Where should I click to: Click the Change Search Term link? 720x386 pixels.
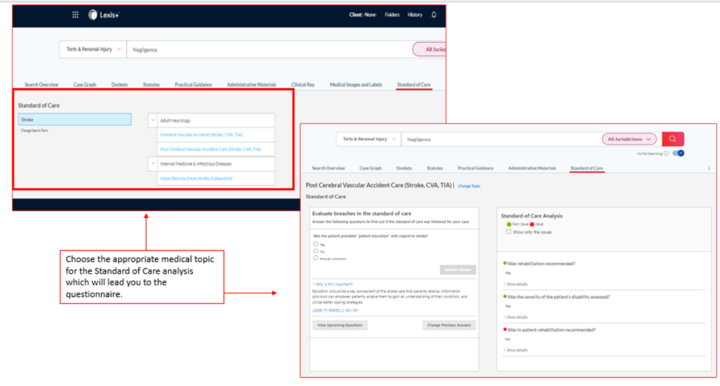coord(34,131)
